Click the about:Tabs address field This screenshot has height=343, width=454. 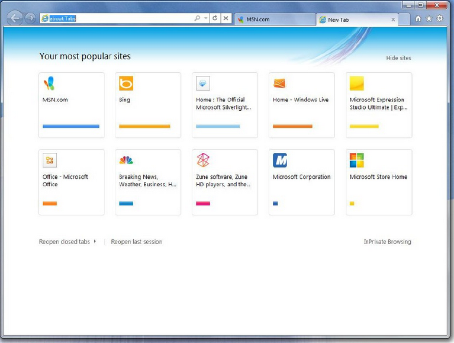pos(118,18)
